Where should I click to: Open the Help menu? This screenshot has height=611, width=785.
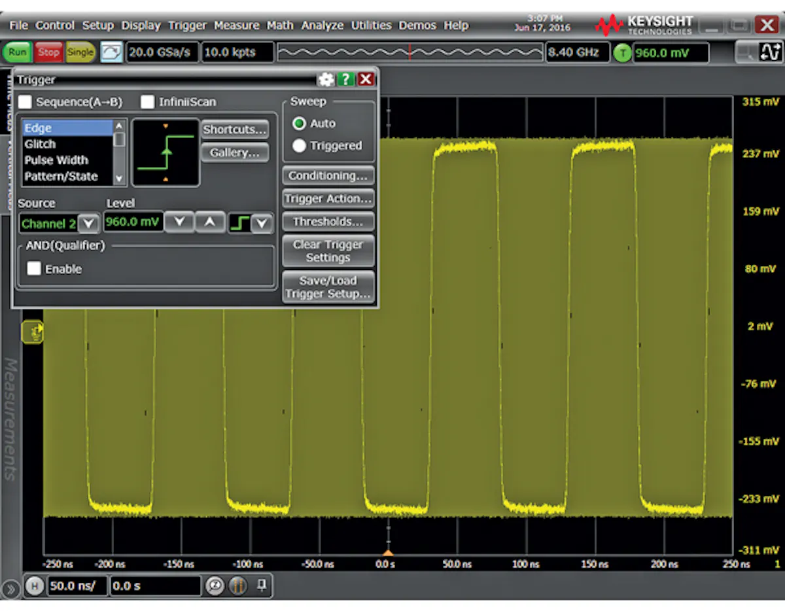click(x=456, y=26)
